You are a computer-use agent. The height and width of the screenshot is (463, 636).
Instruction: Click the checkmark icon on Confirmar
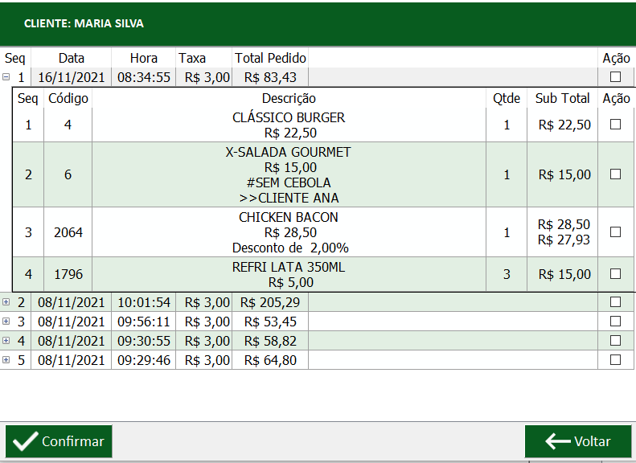(26, 441)
